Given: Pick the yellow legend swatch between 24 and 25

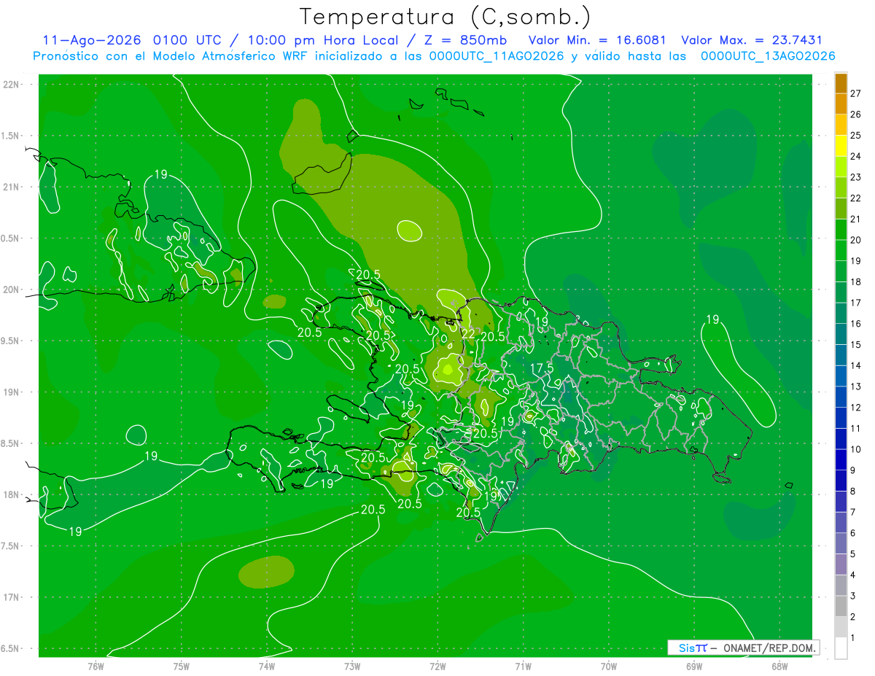Looking at the screenshot, I should pyautogui.click(x=841, y=146).
